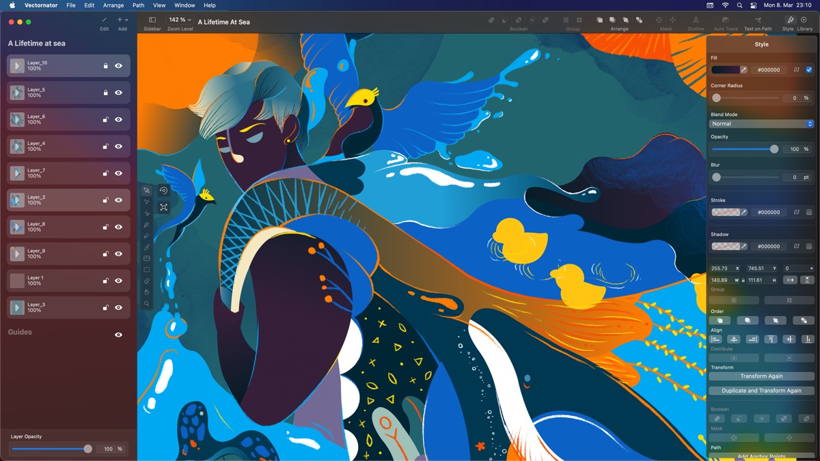This screenshot has width=820, height=461.
Task: Click the Style toolbar icon
Action: pos(790,20)
